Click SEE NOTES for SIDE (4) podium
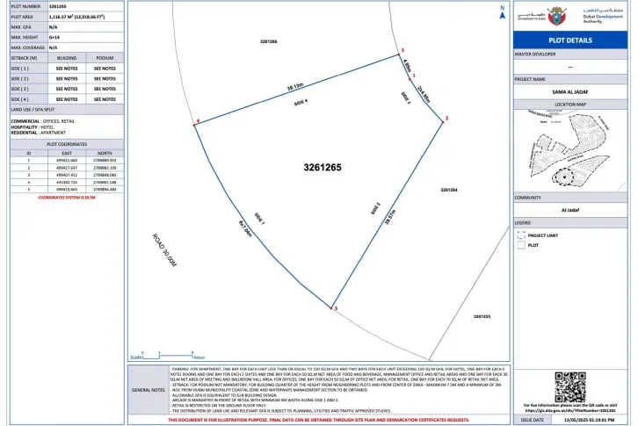 [105, 99]
